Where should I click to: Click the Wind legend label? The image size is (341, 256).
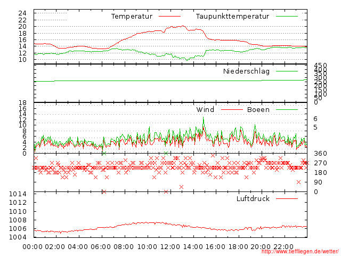pos(205,110)
